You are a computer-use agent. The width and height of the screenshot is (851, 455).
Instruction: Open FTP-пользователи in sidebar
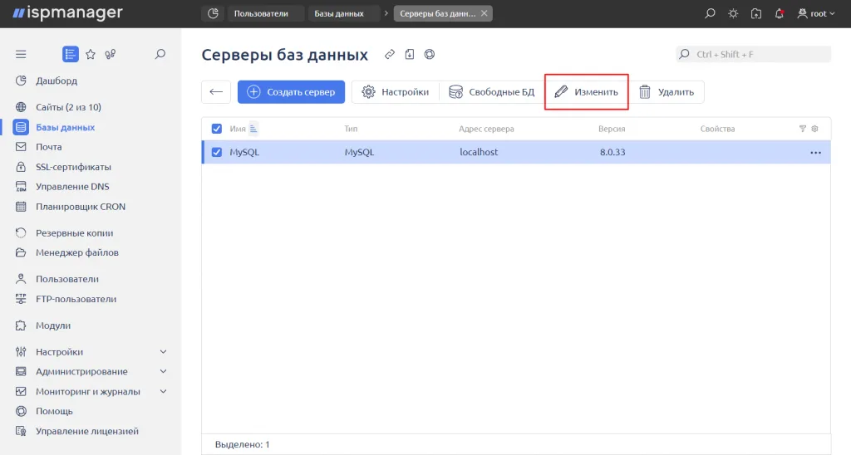pos(76,300)
